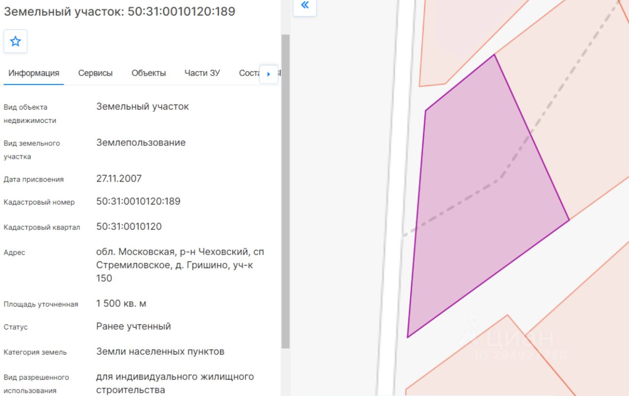Image resolution: width=629 pixels, height=396 pixels.
Task: Select the area value 1 500 кв. м
Action: pos(121,304)
